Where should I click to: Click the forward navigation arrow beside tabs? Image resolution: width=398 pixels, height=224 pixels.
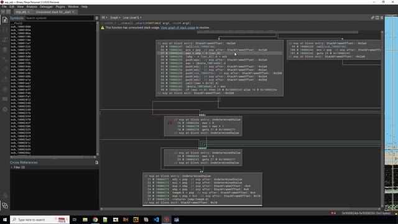coord(8,12)
